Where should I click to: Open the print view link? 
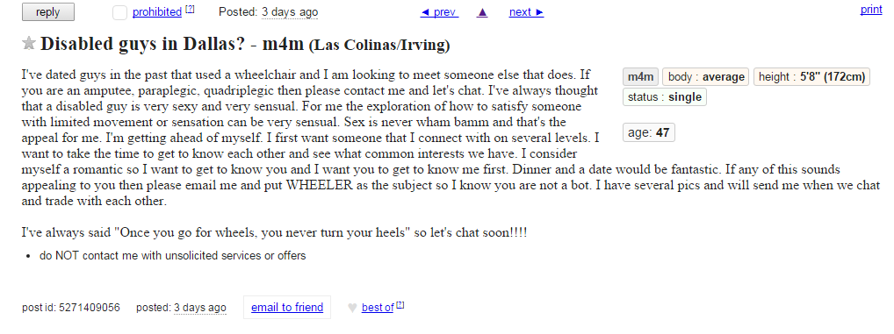point(870,9)
